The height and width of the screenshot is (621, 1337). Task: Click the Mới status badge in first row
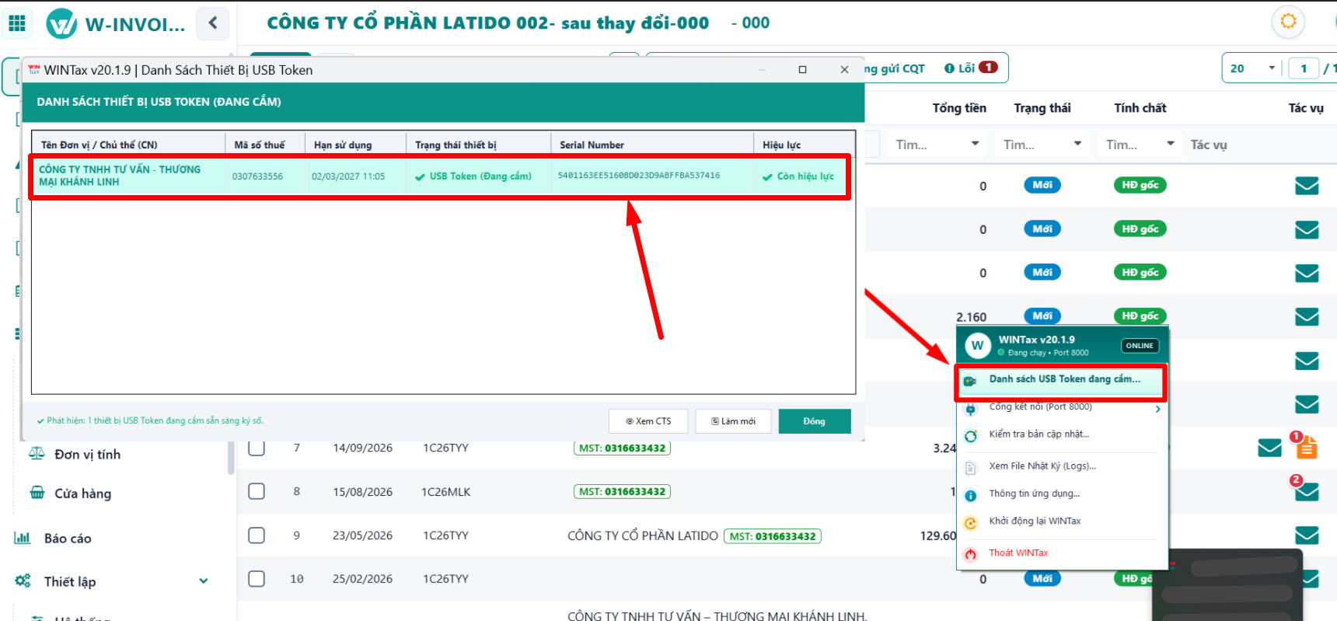1042,185
